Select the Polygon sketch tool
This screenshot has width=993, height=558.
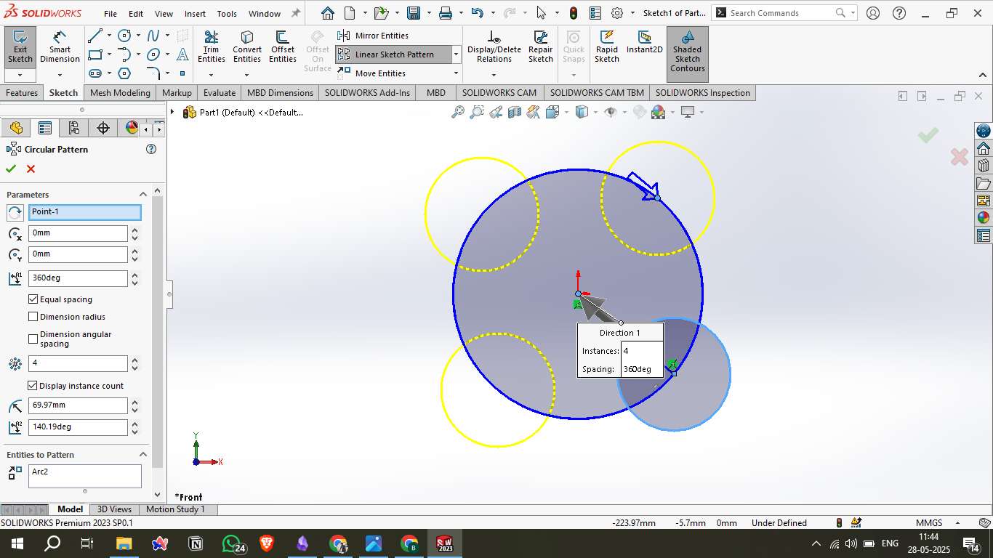(124, 73)
